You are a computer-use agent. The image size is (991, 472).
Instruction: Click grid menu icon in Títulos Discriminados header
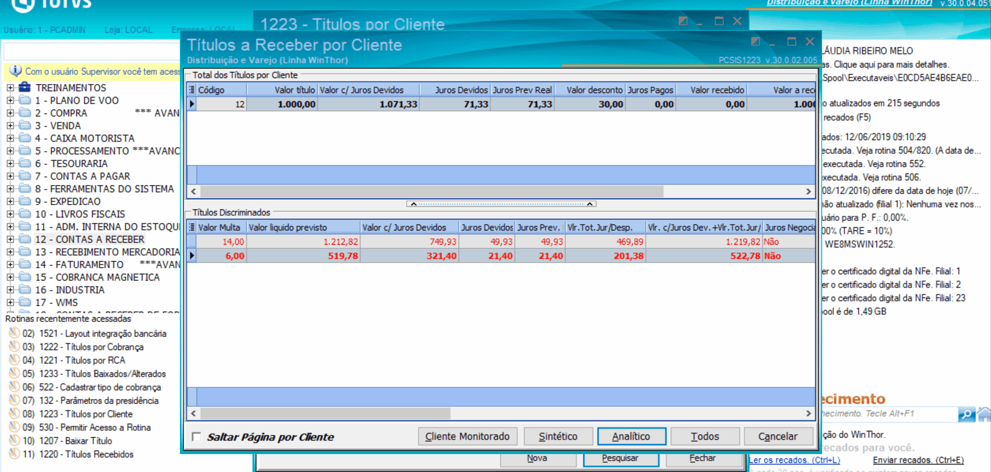192,227
